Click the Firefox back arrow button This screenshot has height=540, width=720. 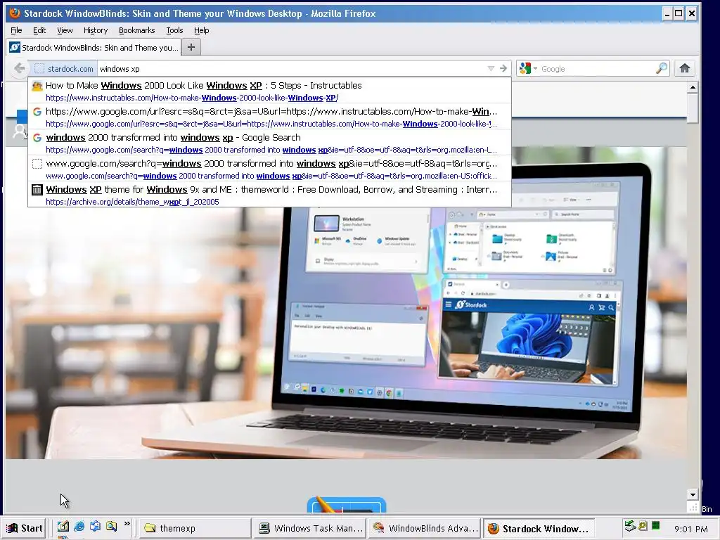click(19, 69)
